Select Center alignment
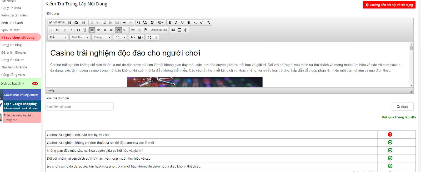The image size is (421, 172). point(98,30)
